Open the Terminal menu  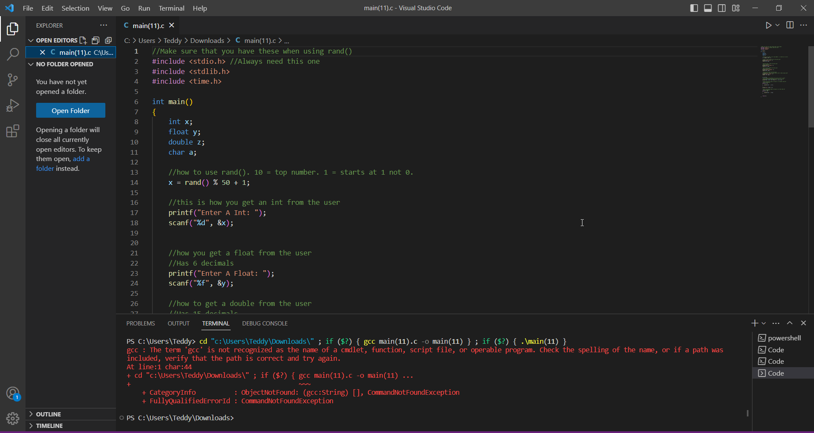tap(171, 8)
